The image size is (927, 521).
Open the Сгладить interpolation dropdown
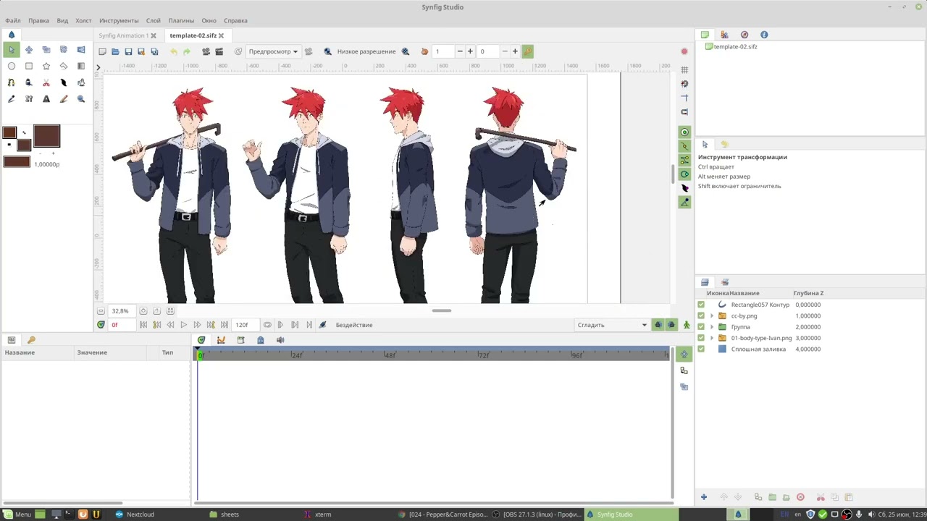pos(612,325)
